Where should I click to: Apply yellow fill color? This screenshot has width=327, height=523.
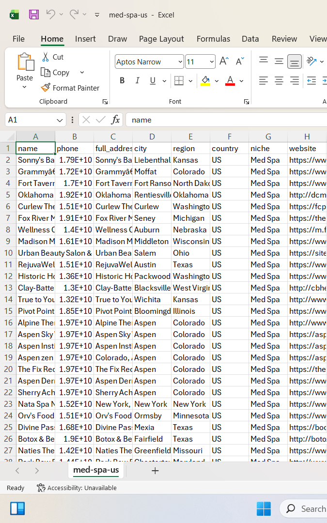(205, 80)
